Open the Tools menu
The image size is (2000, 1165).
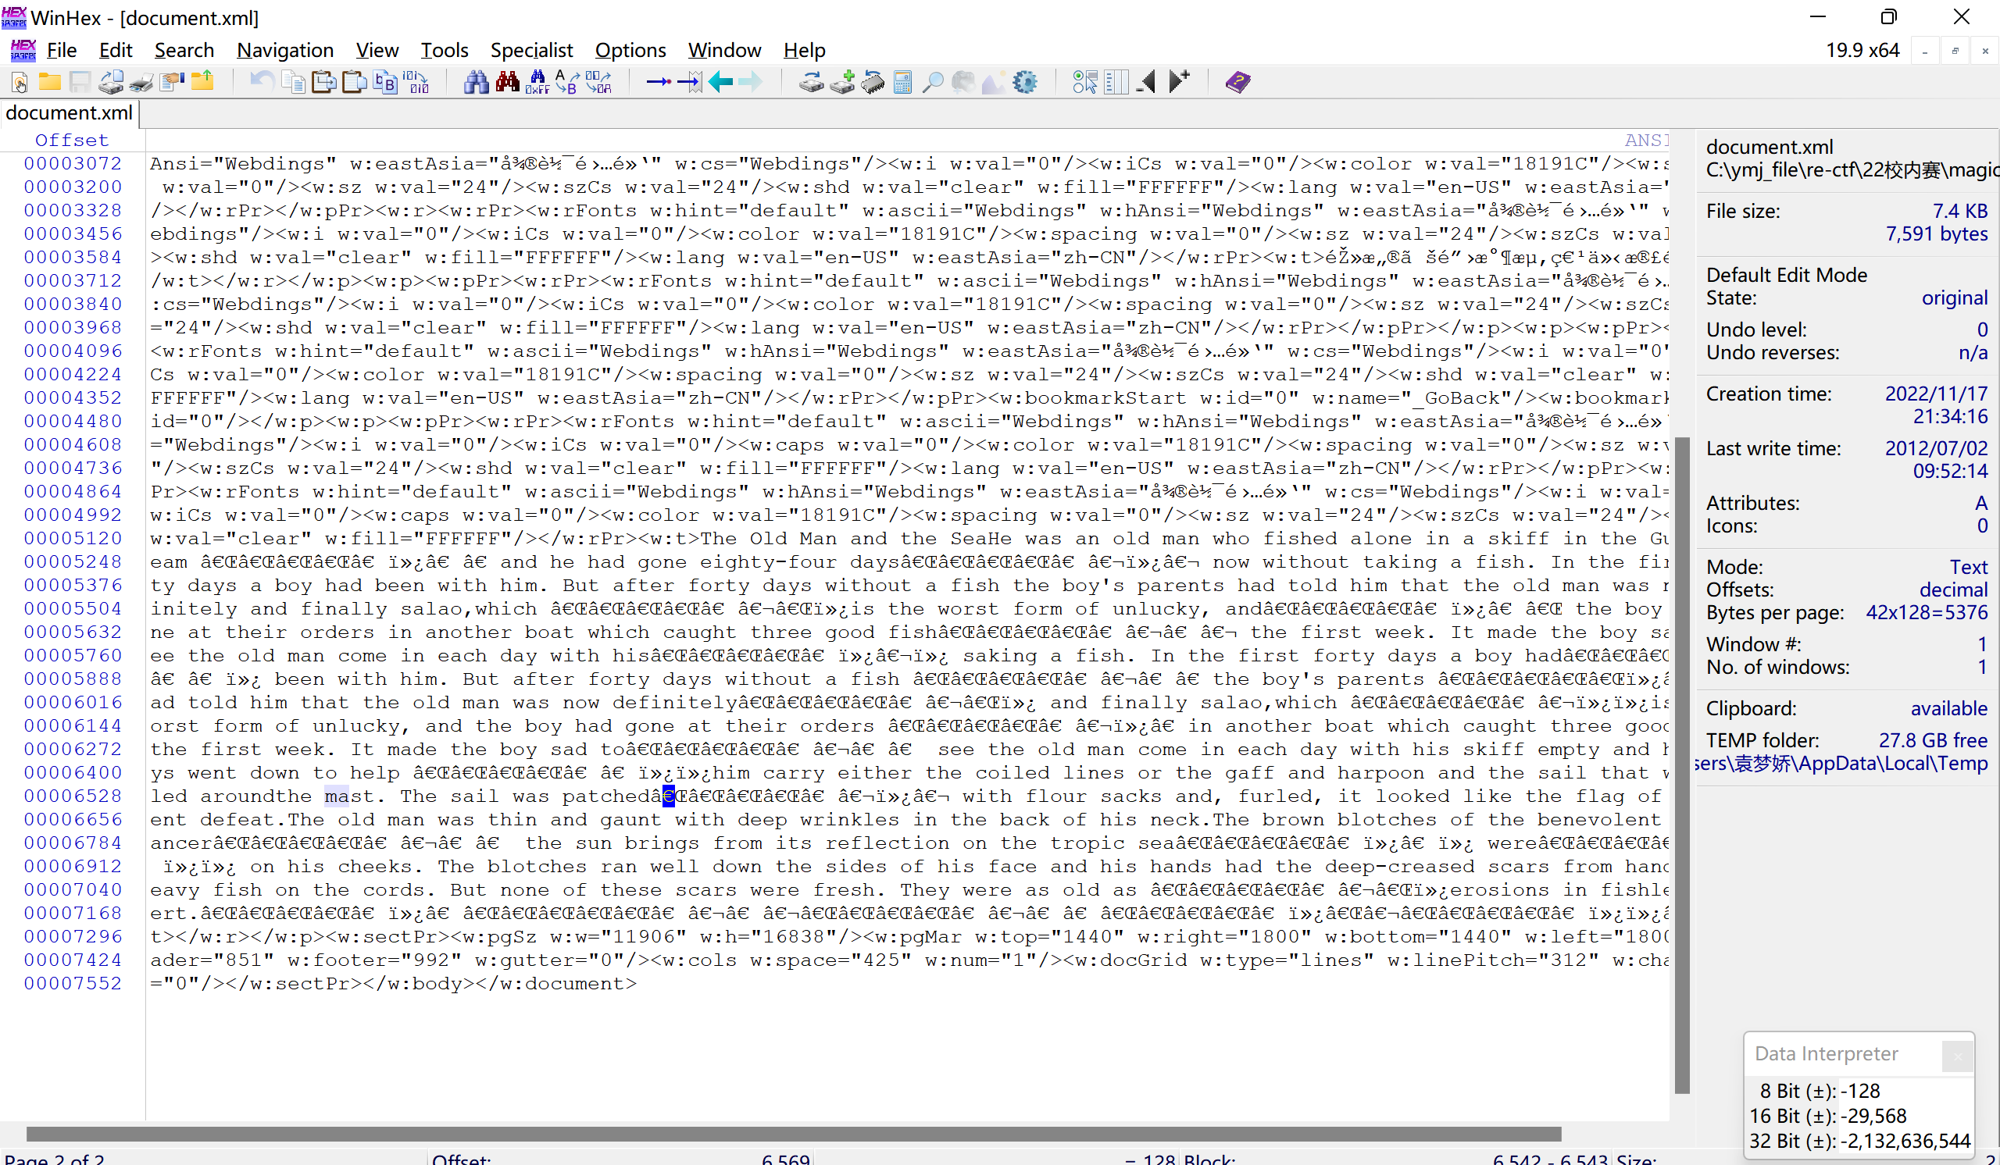[444, 50]
